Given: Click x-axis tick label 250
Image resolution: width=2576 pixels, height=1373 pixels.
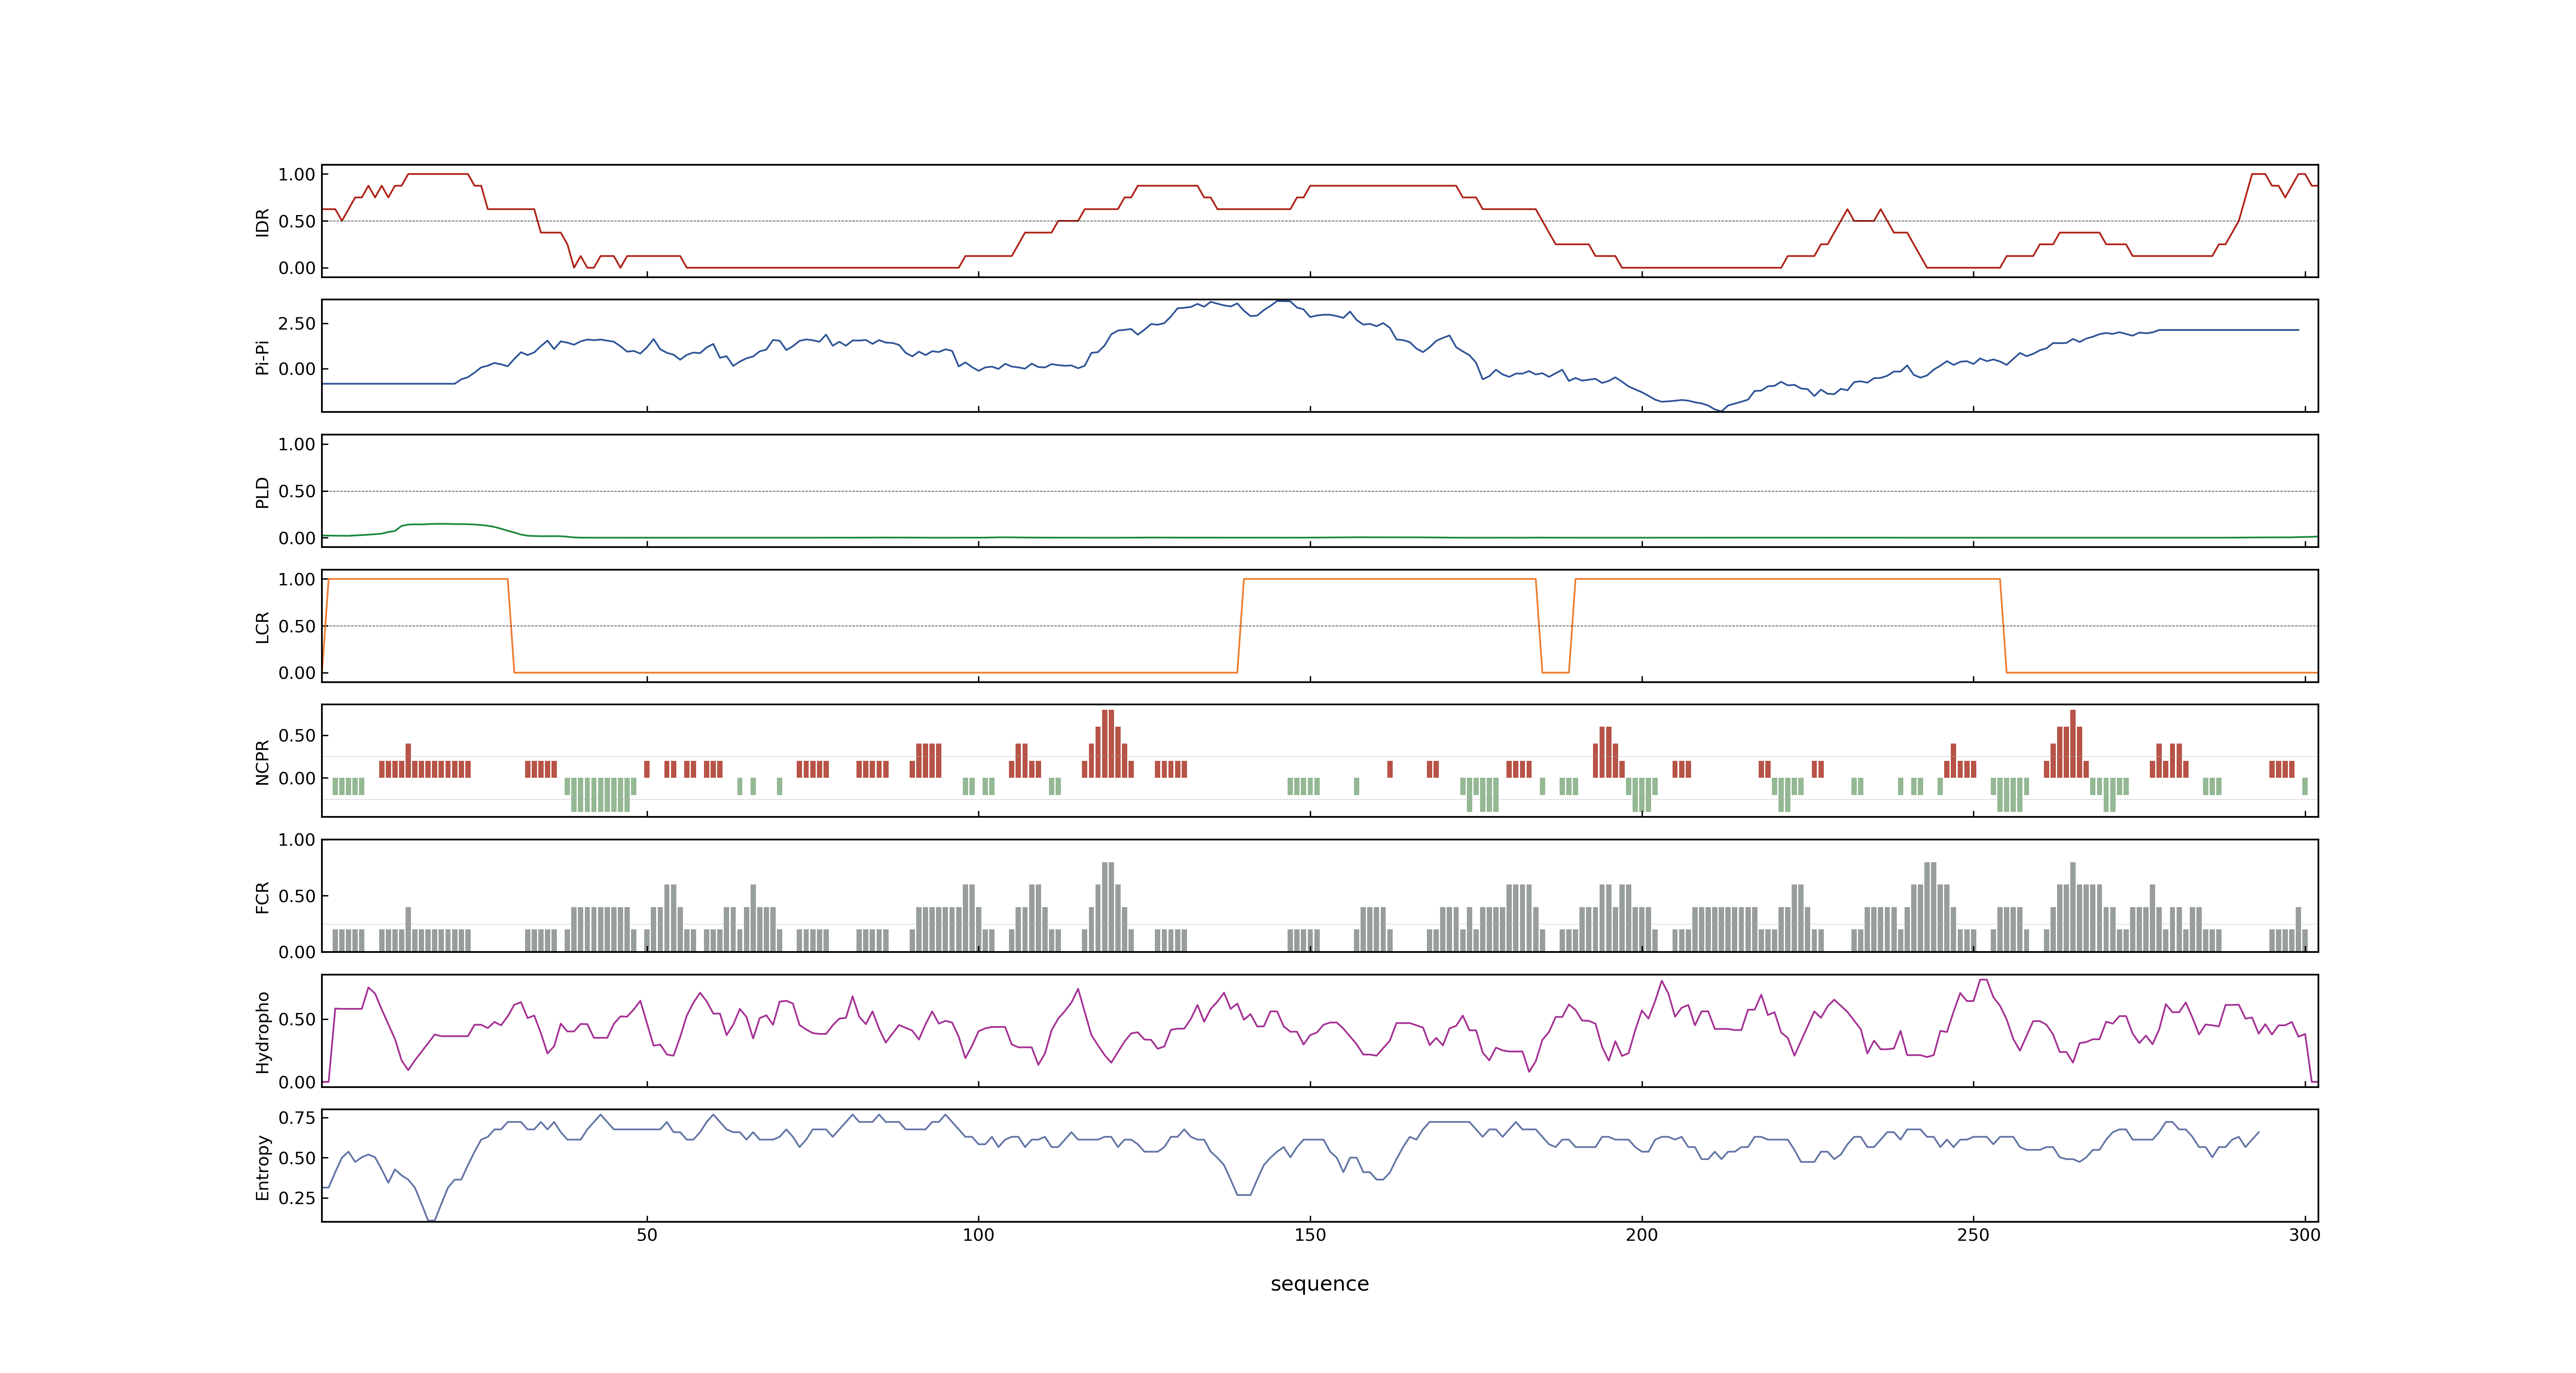Looking at the screenshot, I should (1973, 1235).
